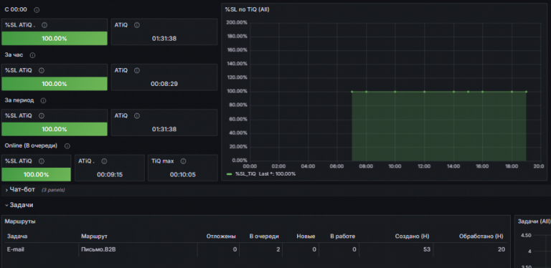The width and height of the screenshot is (551, 268).
Task: Open the За период row heading
Action: coord(19,100)
